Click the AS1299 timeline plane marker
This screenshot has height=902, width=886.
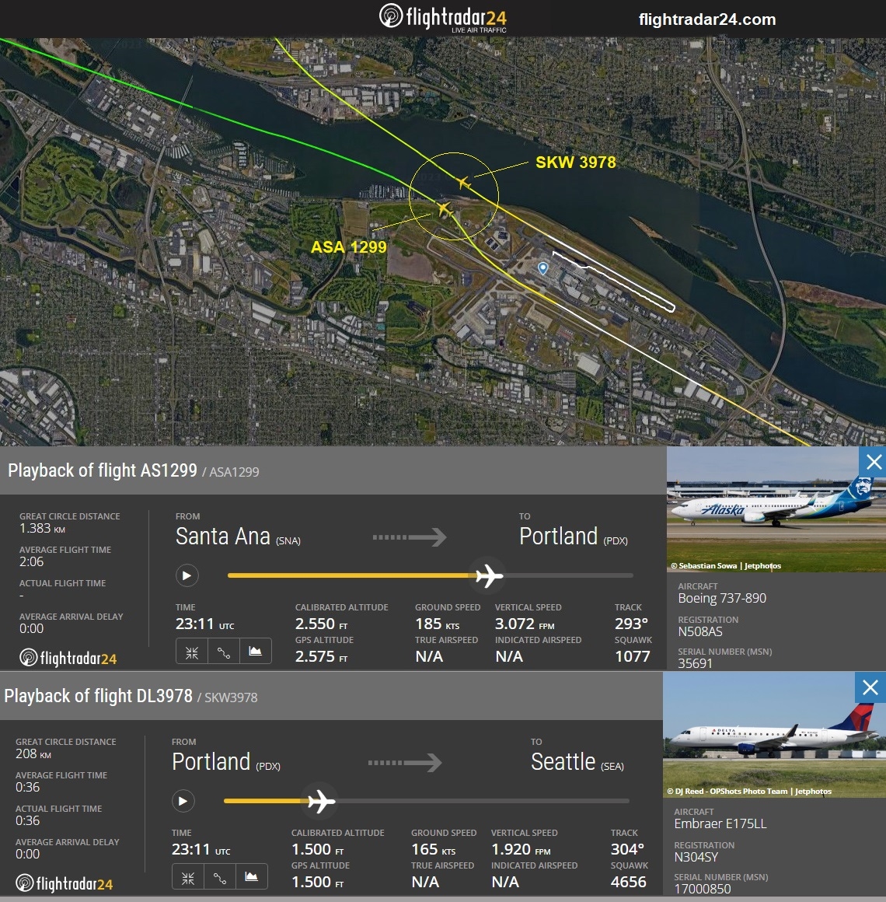pos(489,575)
